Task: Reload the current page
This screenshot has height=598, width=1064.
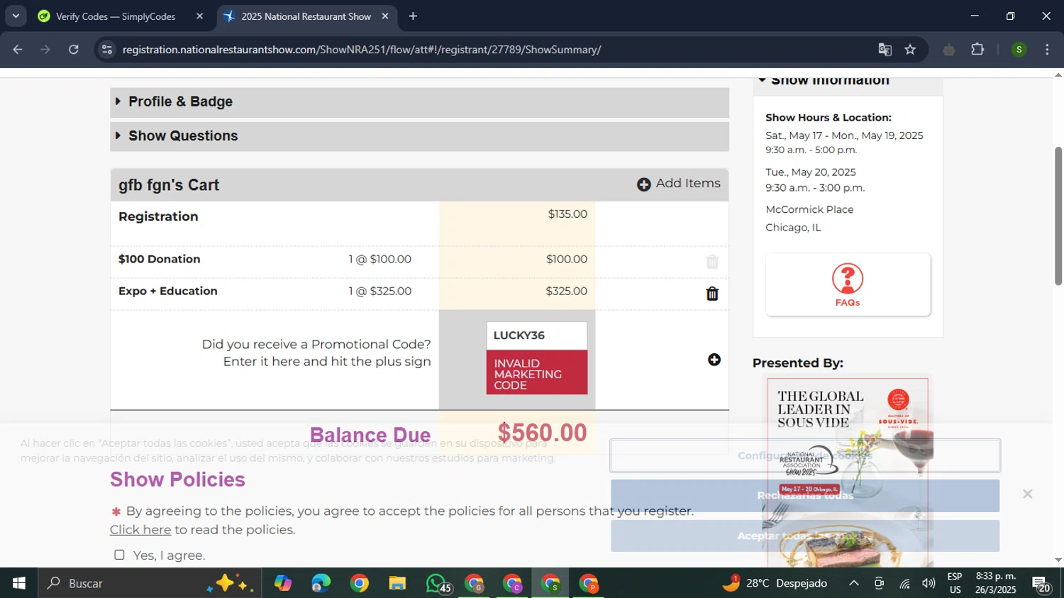Action: pos(74,50)
